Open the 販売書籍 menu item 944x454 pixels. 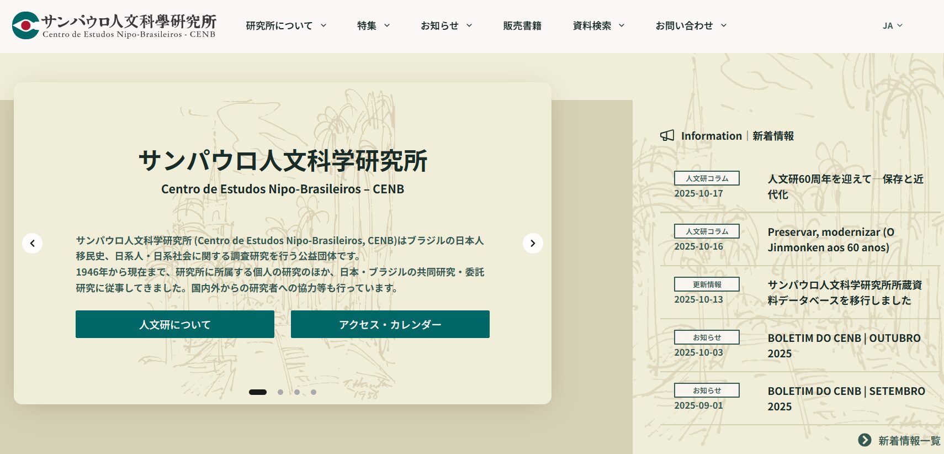pyautogui.click(x=522, y=25)
